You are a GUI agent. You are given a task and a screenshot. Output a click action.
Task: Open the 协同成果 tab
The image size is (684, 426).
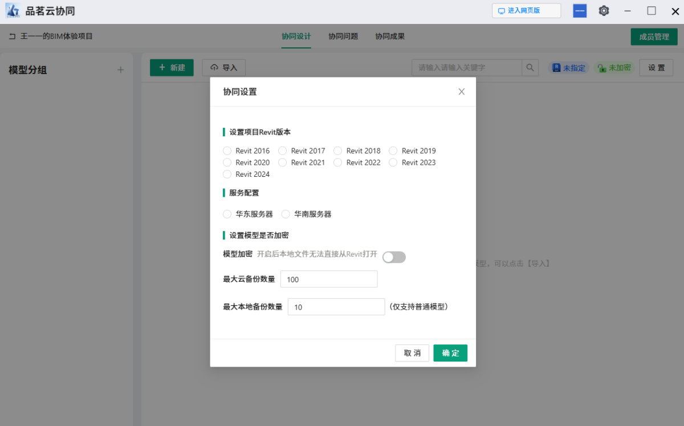[x=390, y=36]
